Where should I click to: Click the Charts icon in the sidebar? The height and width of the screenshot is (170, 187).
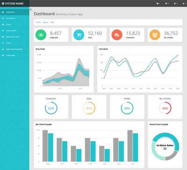click(x=3, y=25)
